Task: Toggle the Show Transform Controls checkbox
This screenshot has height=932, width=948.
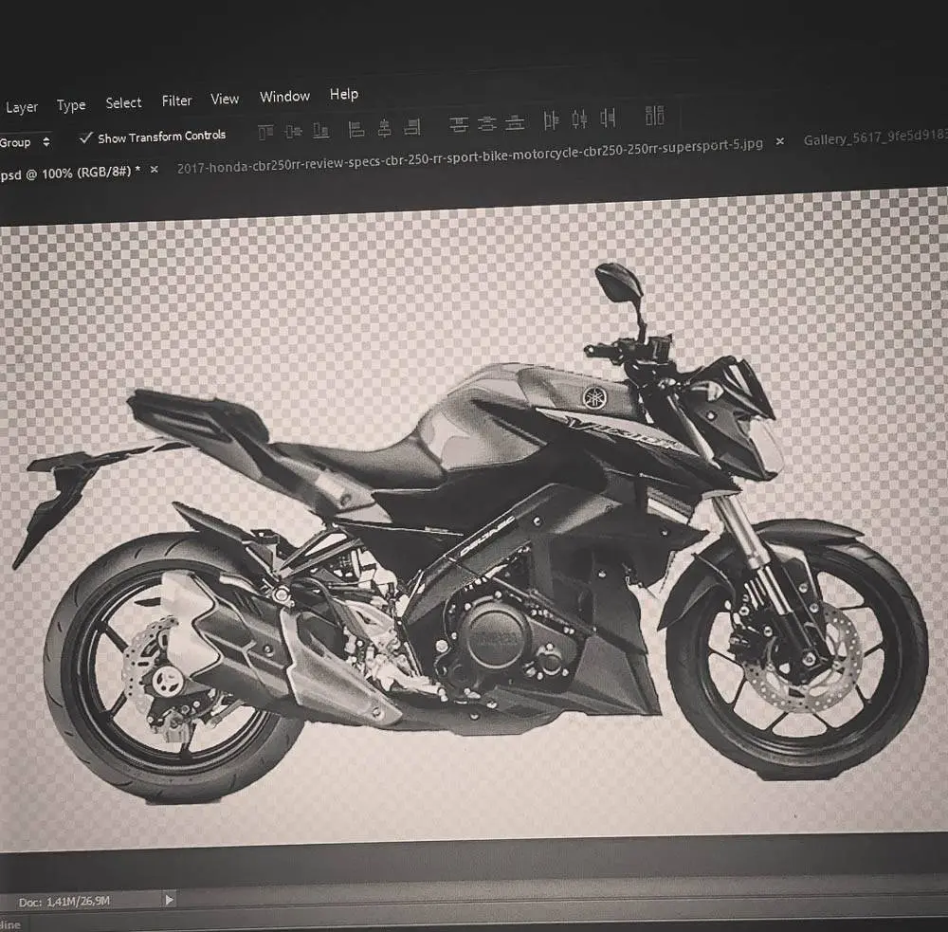Action: coord(86,137)
